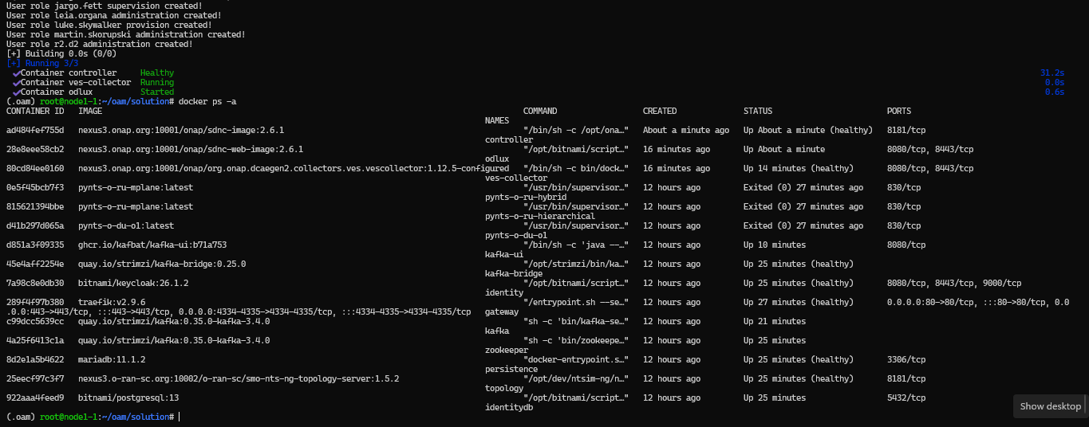Click the checkmark beside Container odlux

click(16, 92)
